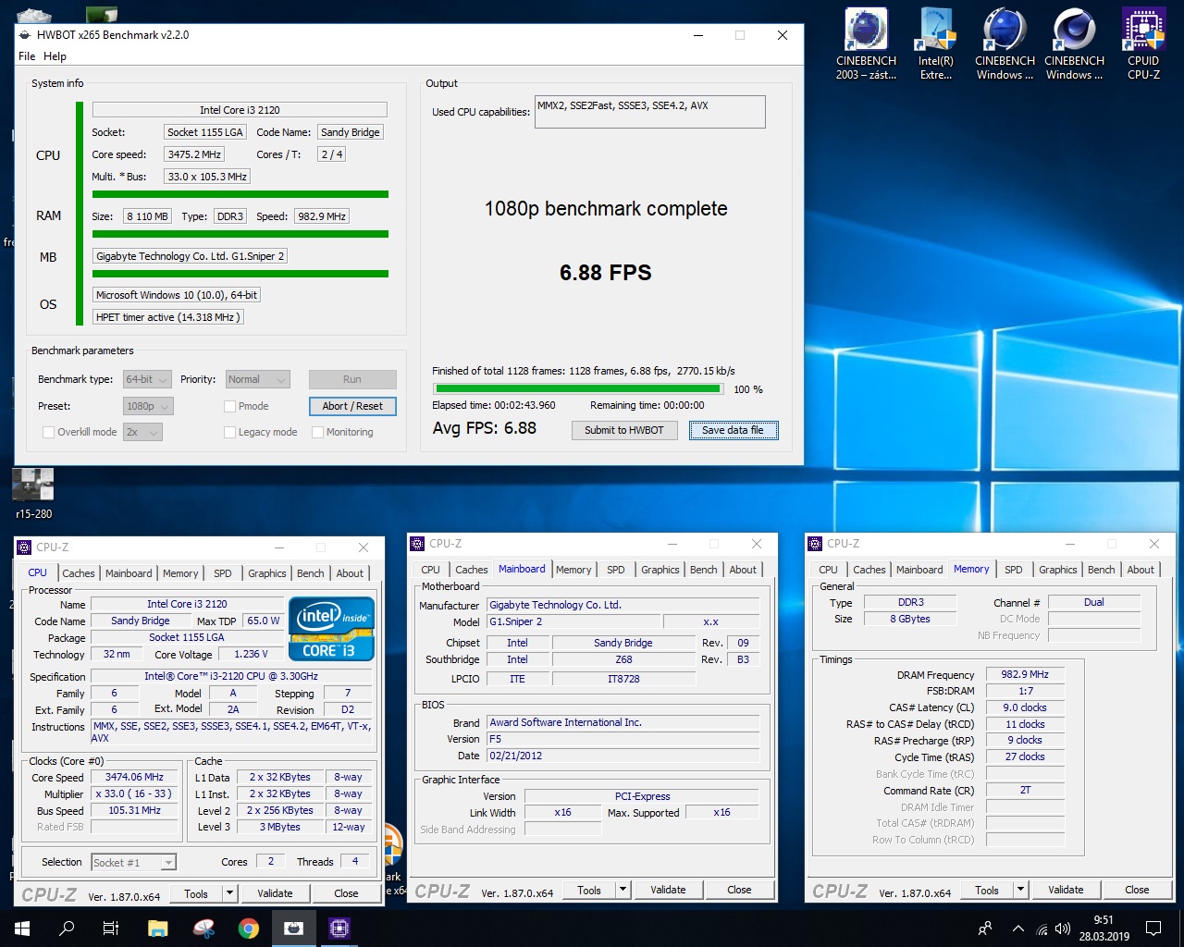1184x947 pixels.
Task: Open Benchmark type 64-bit dropdown
Action: [147, 379]
